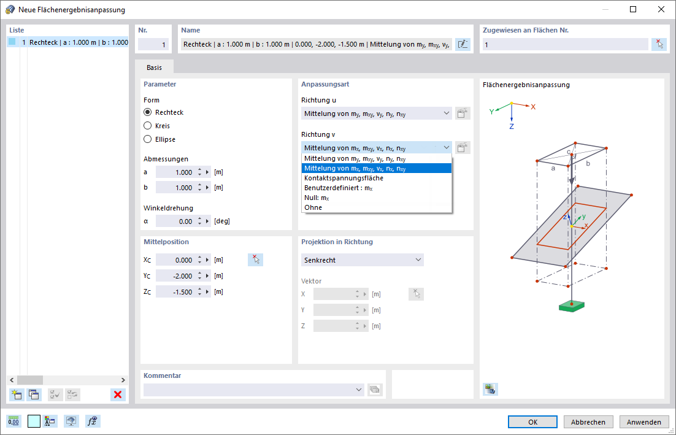Click the copy list item icon
676x435 pixels.
click(34, 395)
